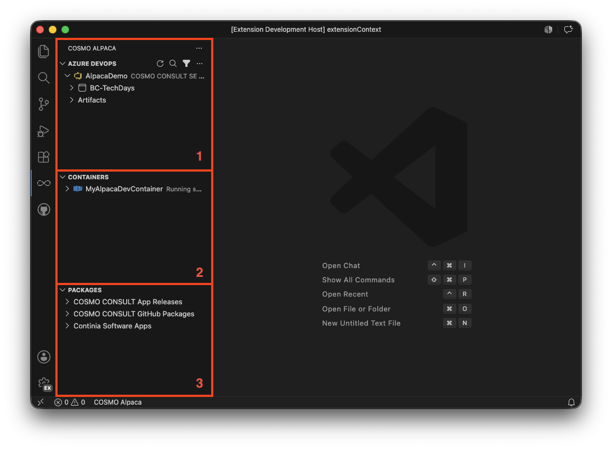
Task: Click Open Chat shortcut hint
Action: click(x=341, y=266)
